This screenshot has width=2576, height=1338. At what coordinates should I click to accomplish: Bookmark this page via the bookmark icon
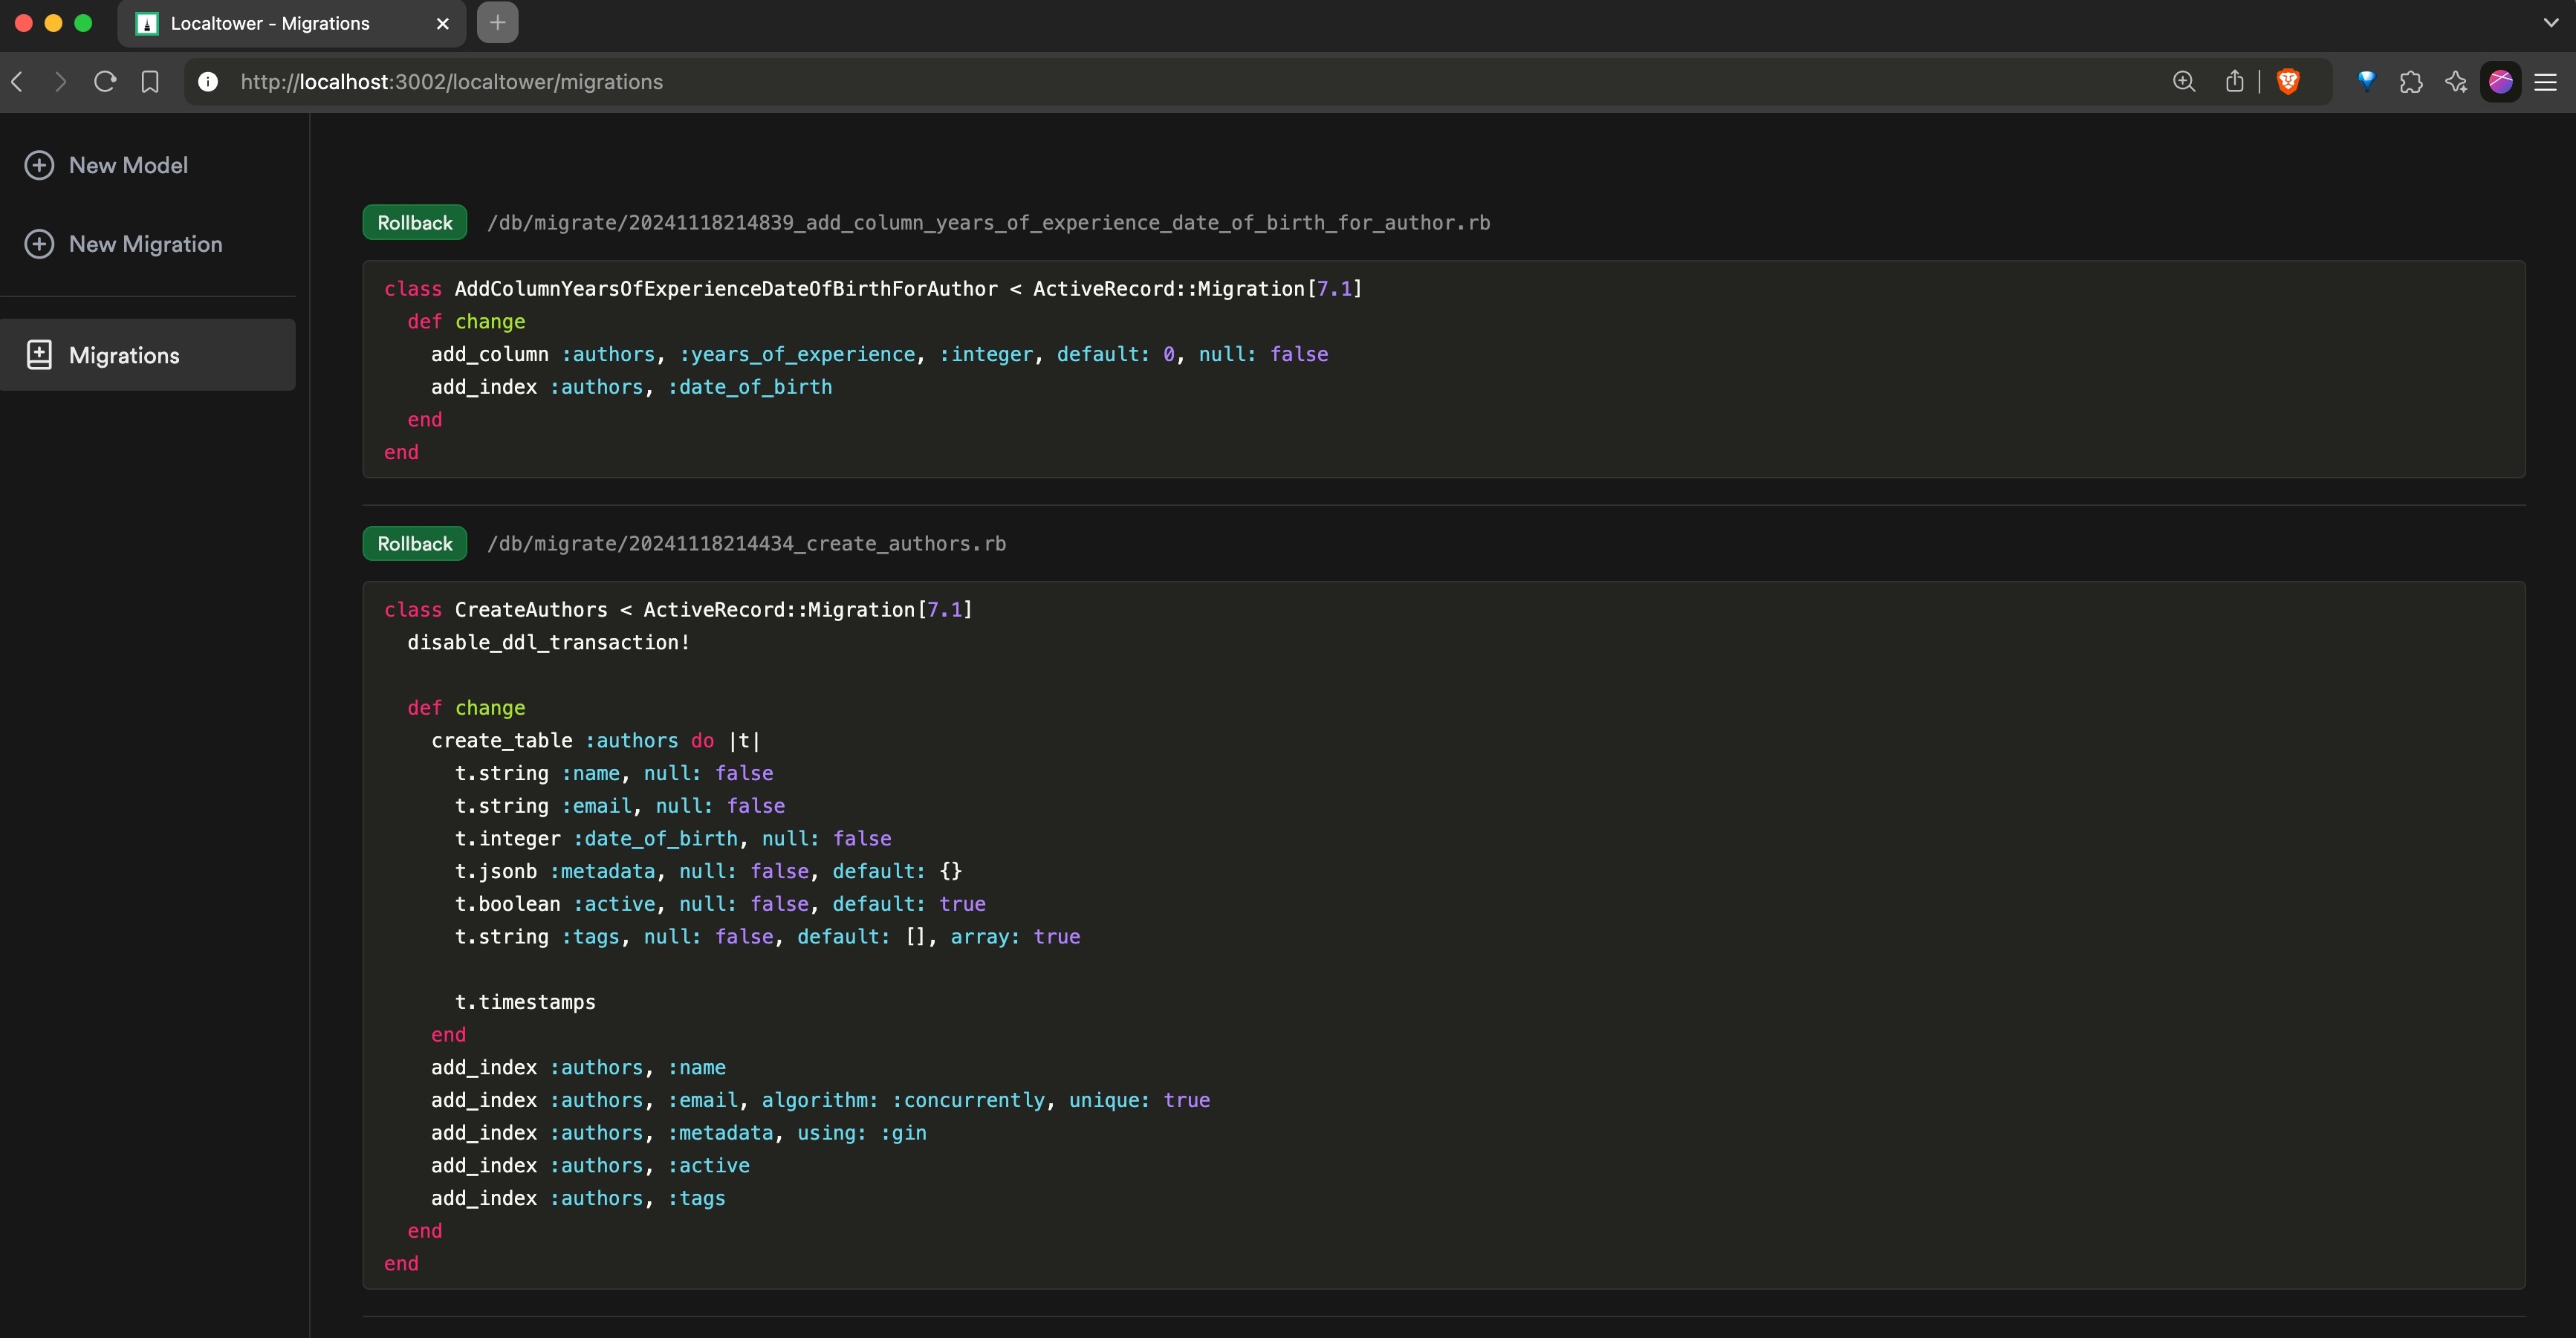tap(150, 82)
